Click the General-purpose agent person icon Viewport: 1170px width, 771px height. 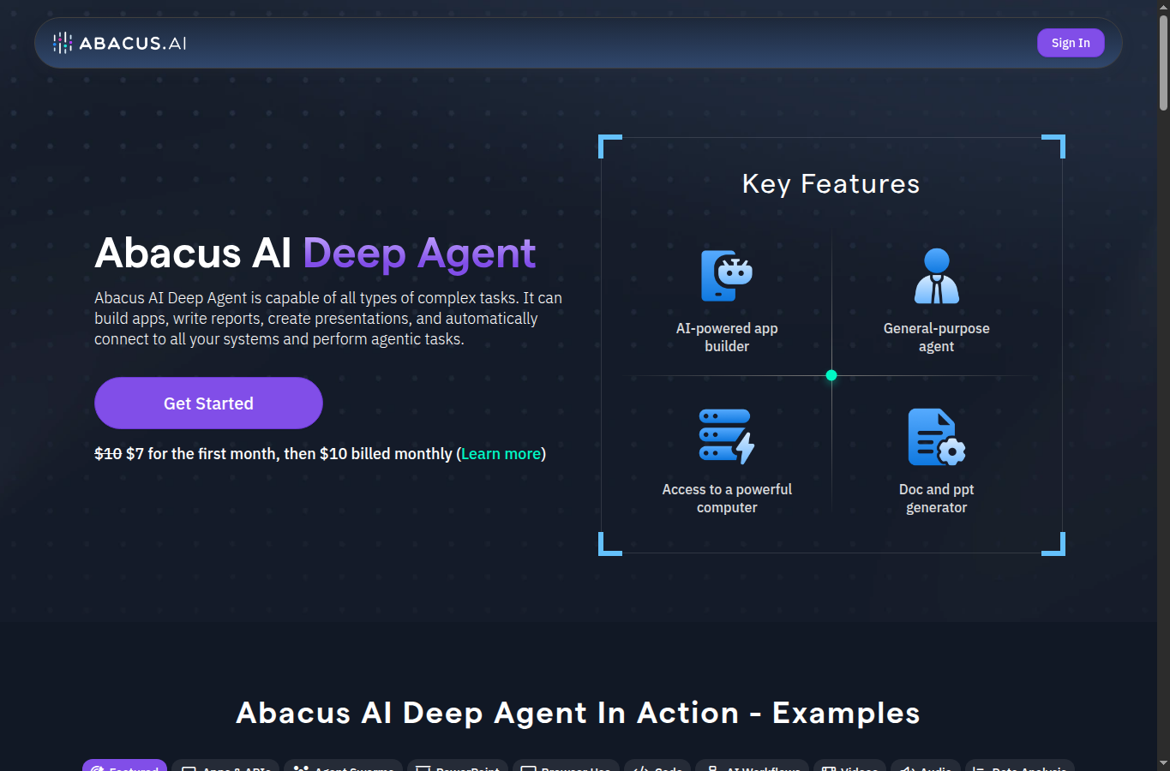pyautogui.click(x=936, y=276)
